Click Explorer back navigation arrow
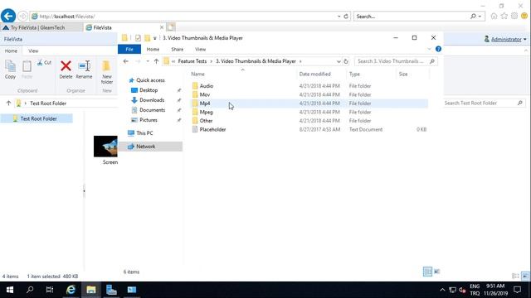This screenshot has height=298, width=531. pos(126,61)
